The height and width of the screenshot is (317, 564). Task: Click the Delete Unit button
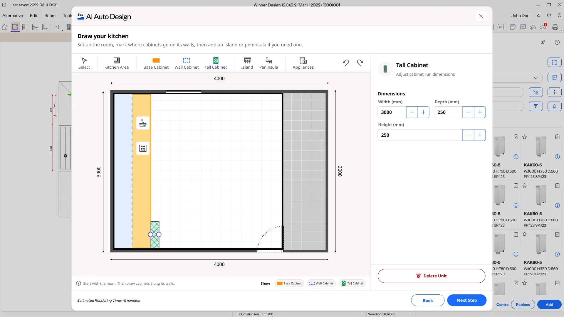point(432,276)
